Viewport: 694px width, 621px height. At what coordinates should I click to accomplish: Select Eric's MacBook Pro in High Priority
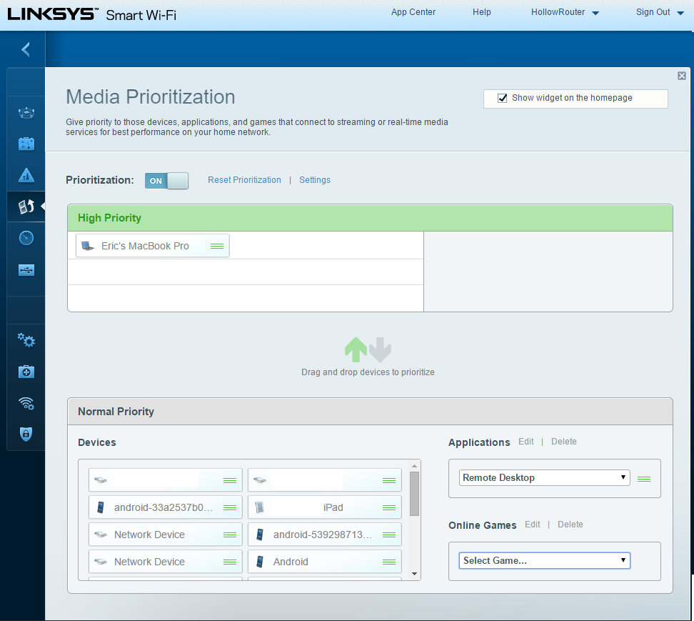(x=145, y=246)
